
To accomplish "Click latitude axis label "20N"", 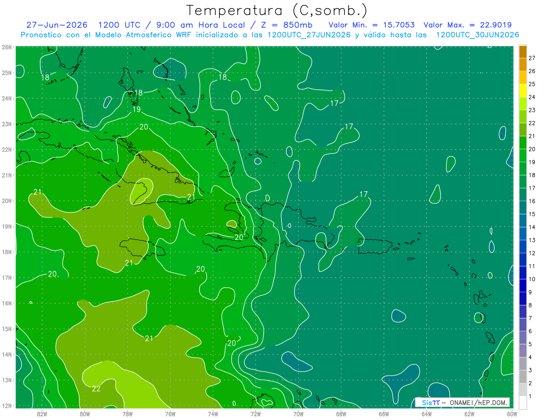I will click(7, 201).
